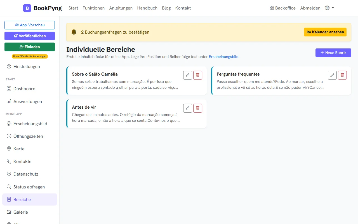Edit the Antes de vir section

(x=188, y=108)
